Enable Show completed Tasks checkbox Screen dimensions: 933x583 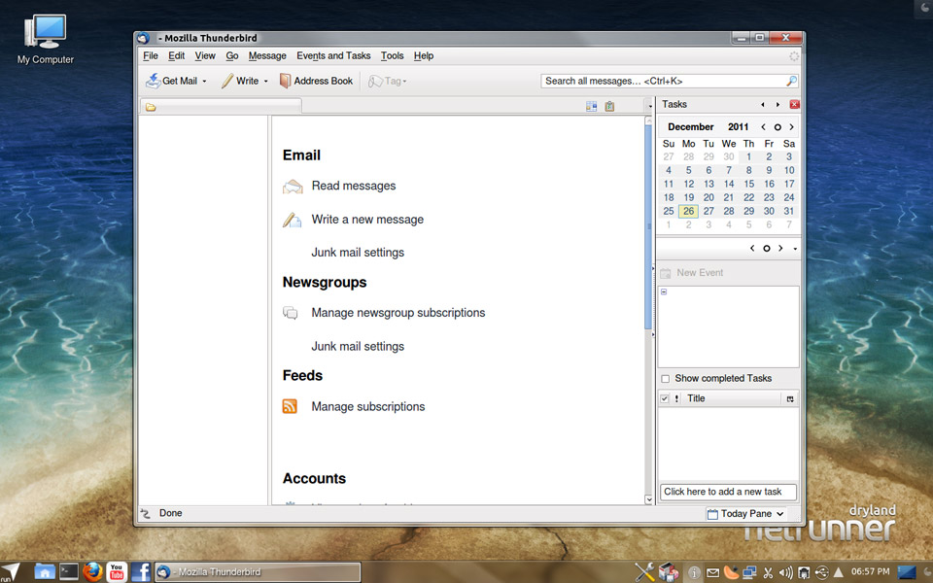tap(665, 378)
